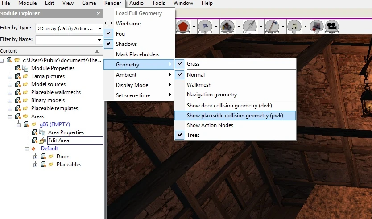
Task: Open the Ambient submenu
Action: point(139,75)
